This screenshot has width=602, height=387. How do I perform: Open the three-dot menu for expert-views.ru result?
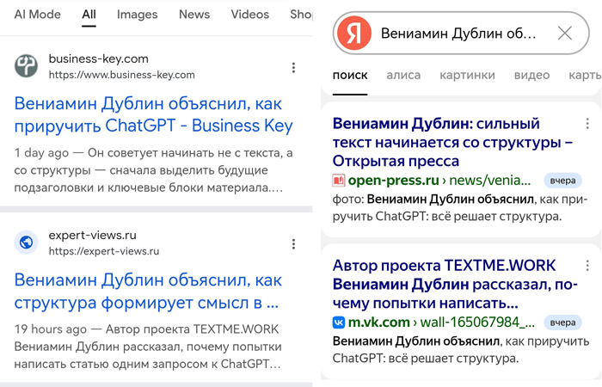[x=294, y=243]
